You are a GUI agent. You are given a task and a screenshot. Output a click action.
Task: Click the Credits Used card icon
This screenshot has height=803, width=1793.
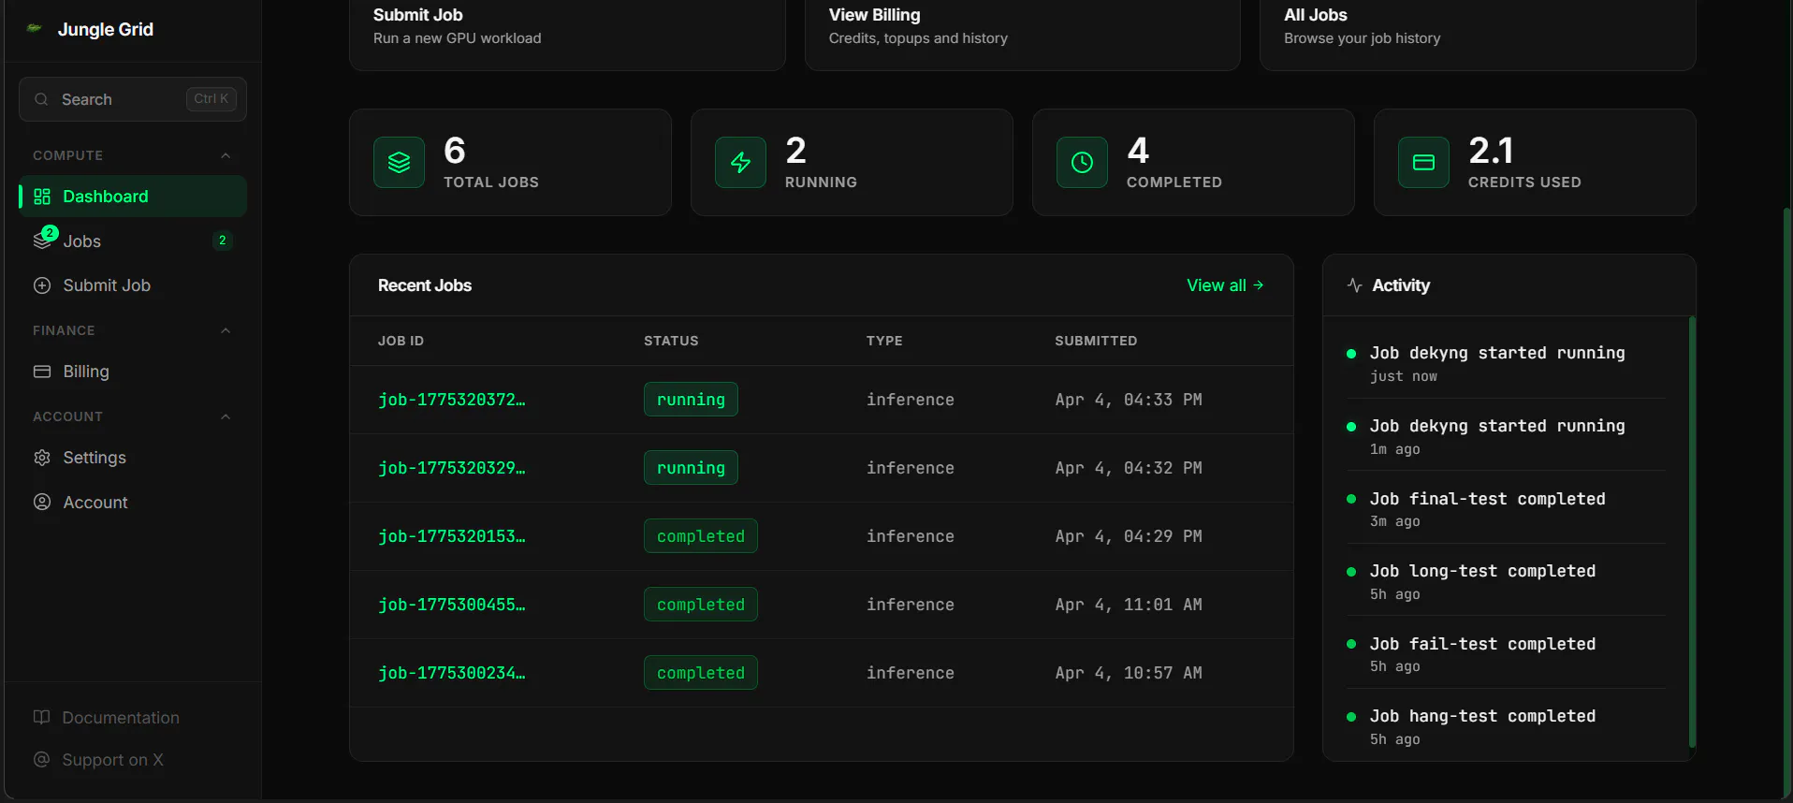(x=1424, y=163)
